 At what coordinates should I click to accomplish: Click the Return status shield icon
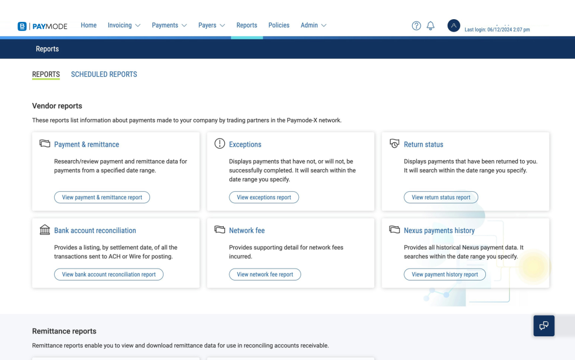pos(395,144)
